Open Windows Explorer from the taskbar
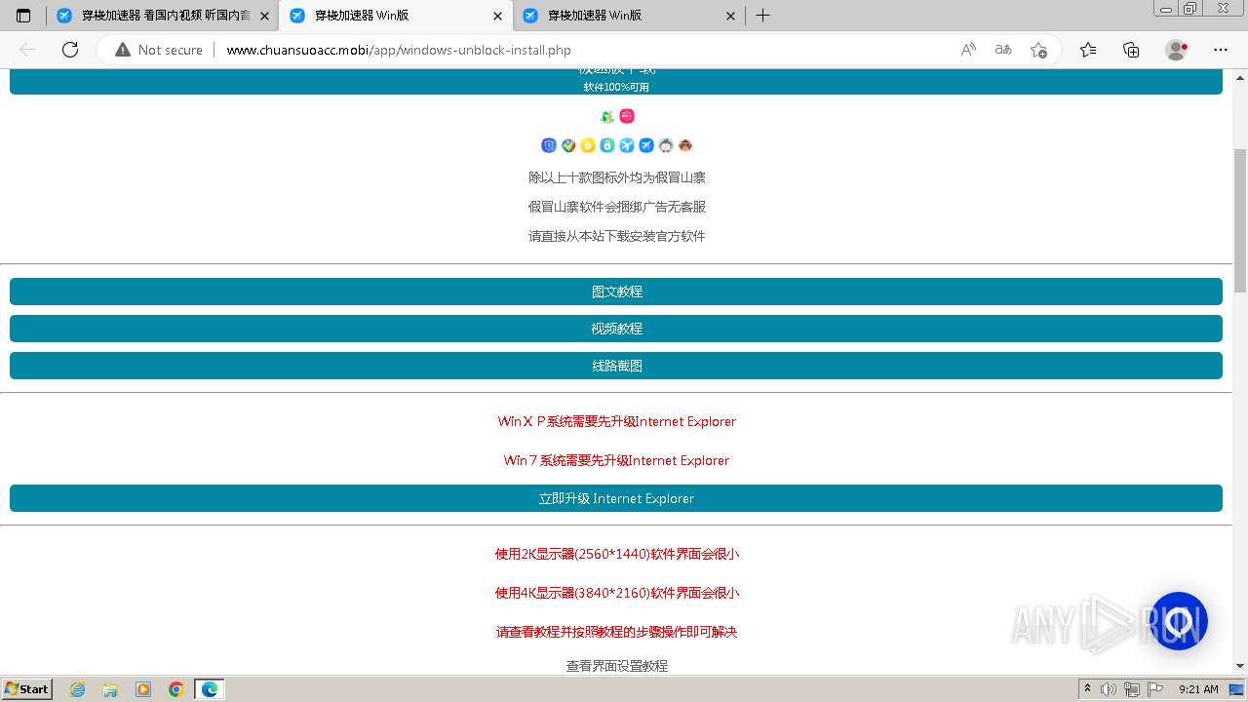This screenshot has width=1248, height=702. point(110,689)
